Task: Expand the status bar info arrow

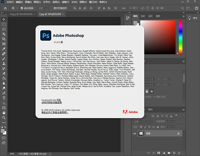Action: coord(50,154)
